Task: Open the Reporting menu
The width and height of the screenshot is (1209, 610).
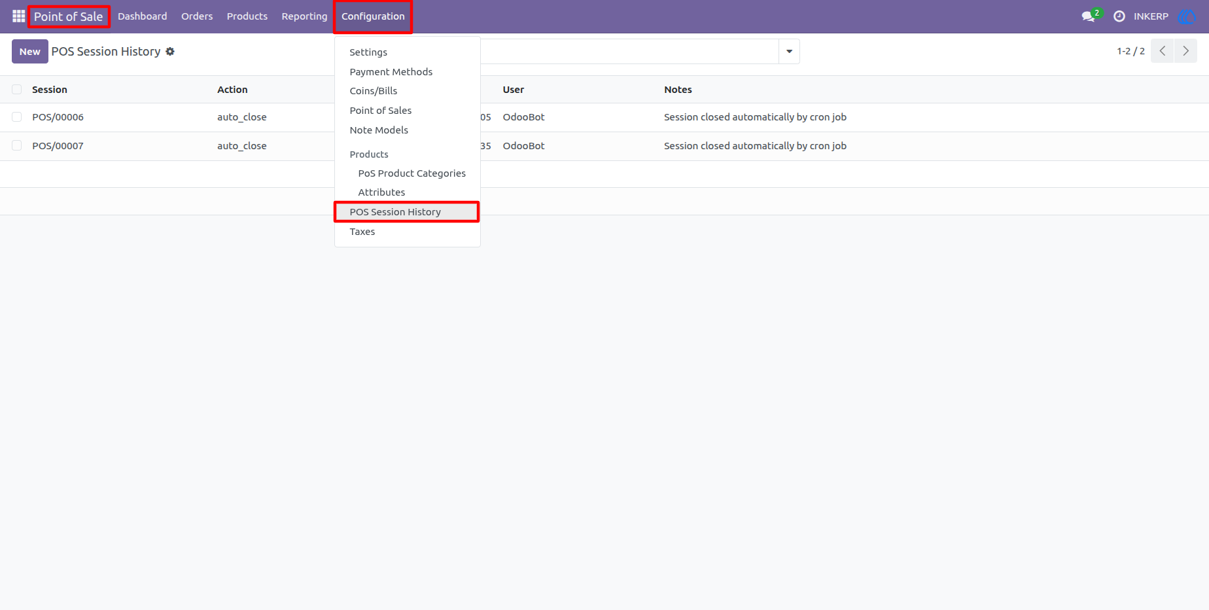Action: coord(304,16)
